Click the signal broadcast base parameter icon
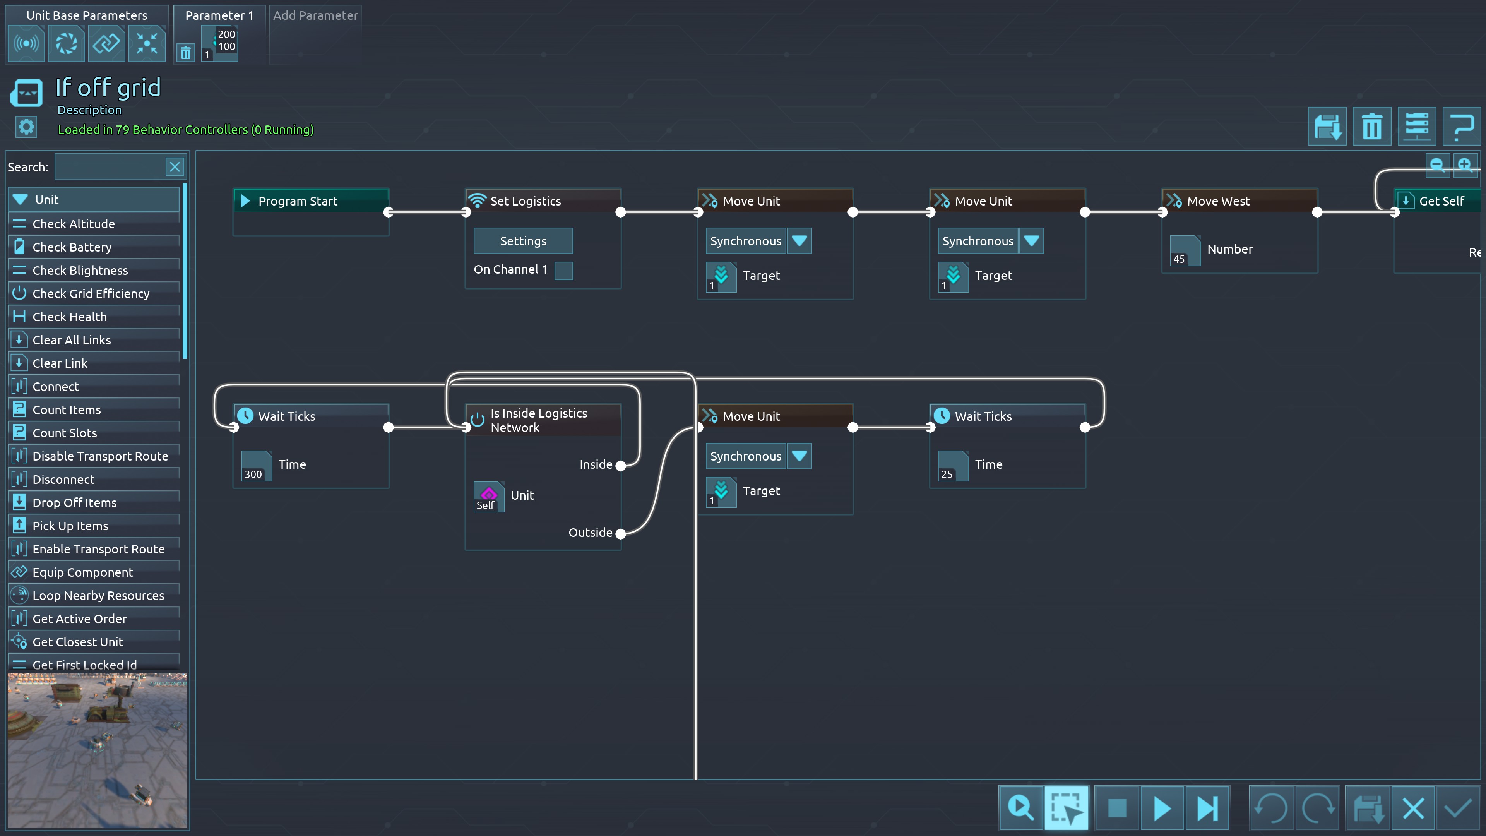 click(x=26, y=43)
